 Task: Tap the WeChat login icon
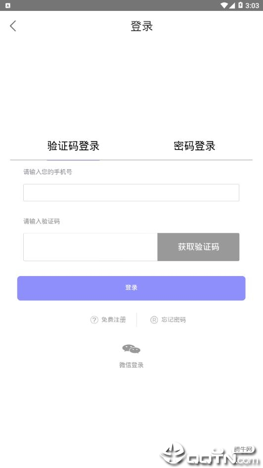click(x=131, y=349)
